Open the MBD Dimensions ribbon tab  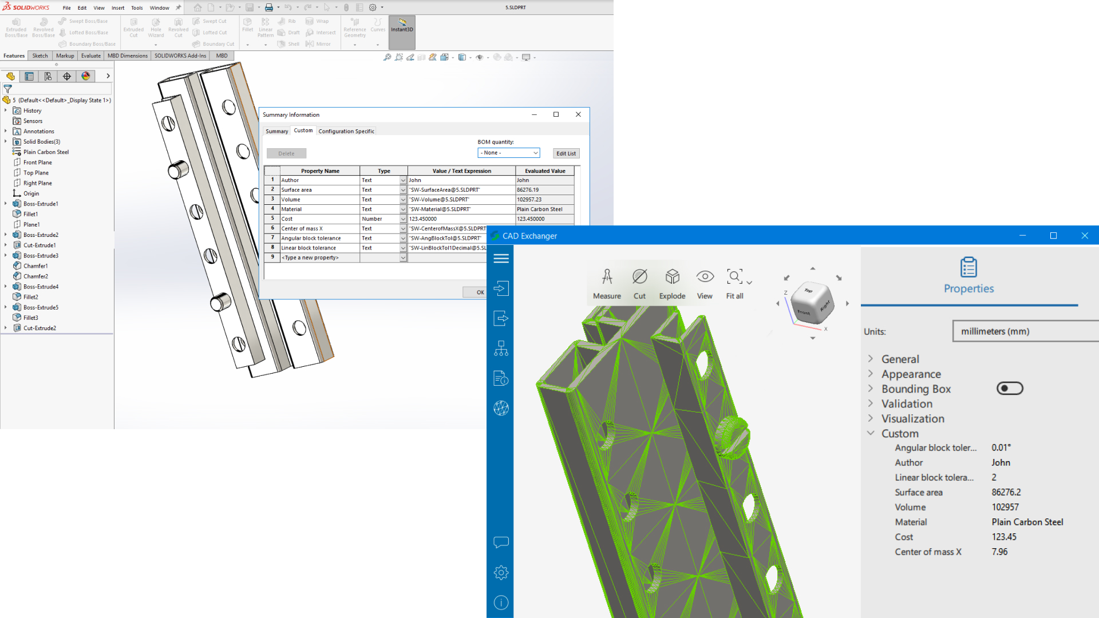127,56
